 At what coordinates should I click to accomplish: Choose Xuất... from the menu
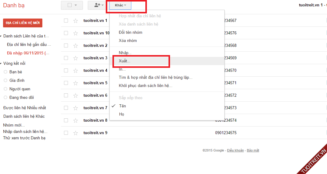124,61
